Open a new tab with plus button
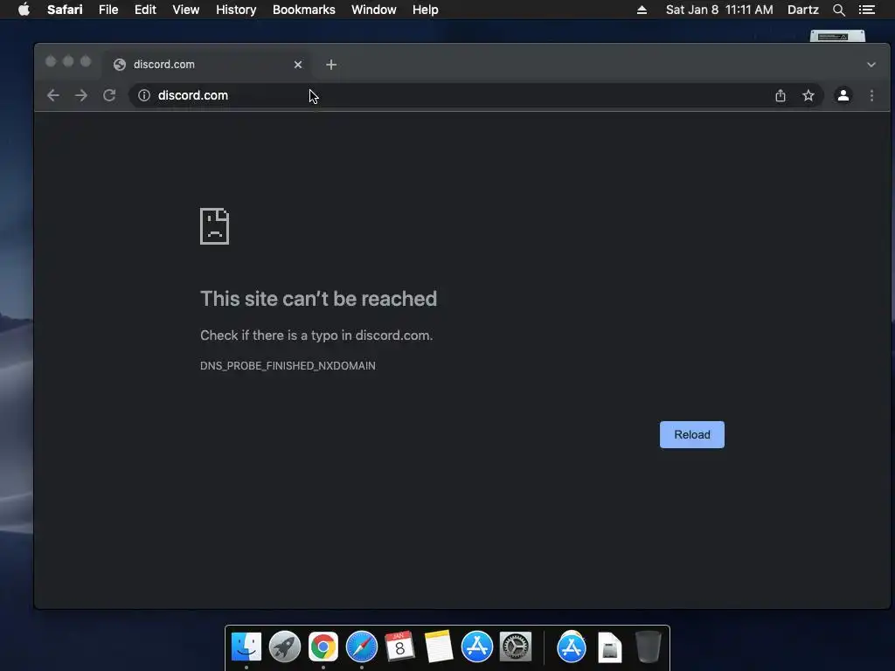895x671 pixels. pyautogui.click(x=331, y=65)
